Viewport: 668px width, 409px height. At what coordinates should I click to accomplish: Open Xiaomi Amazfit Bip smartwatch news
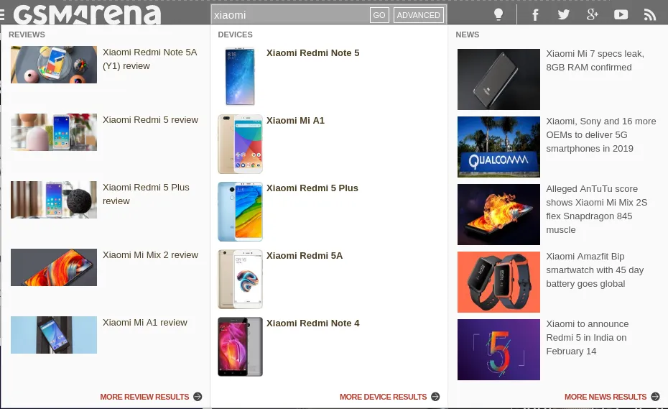pos(595,270)
